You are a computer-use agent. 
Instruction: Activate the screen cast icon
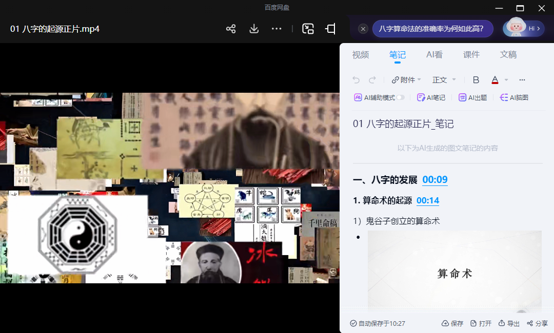pyautogui.click(x=330, y=29)
